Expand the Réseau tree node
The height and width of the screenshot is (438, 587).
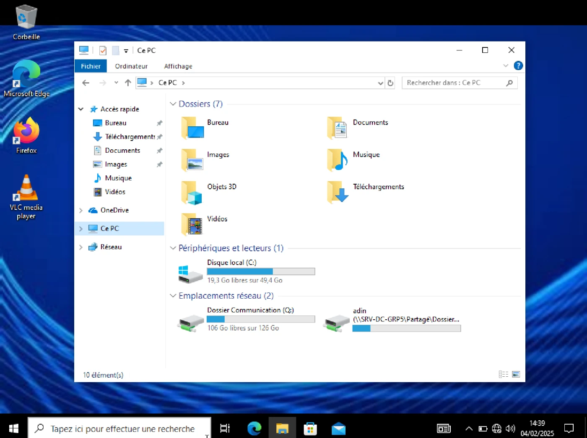[81, 247]
